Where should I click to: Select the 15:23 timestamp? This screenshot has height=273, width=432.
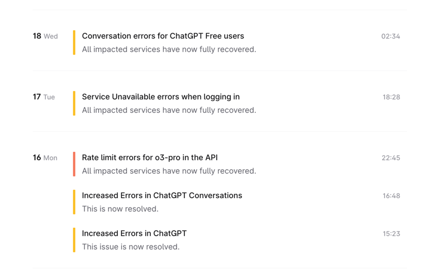tap(391, 234)
